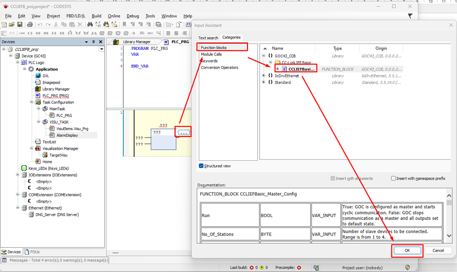Click the Undo toolbar icon
Viewport: 457px width, 272px height.
[x=40, y=24]
